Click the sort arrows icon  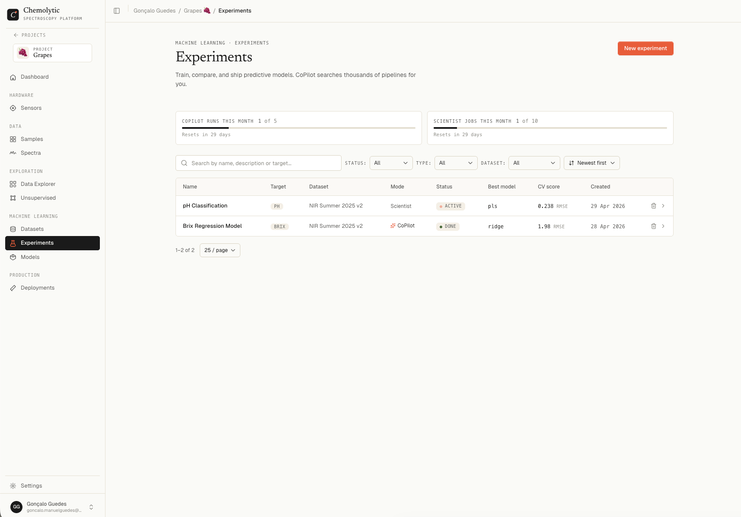click(572, 163)
